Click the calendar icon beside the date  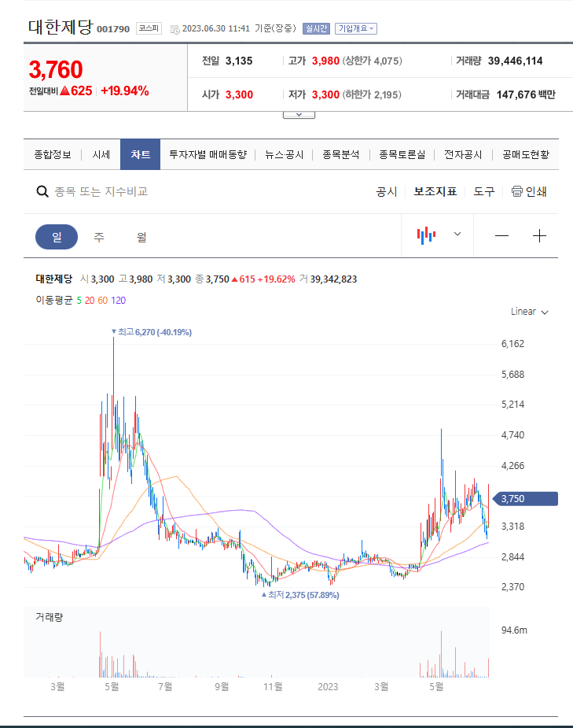point(174,29)
